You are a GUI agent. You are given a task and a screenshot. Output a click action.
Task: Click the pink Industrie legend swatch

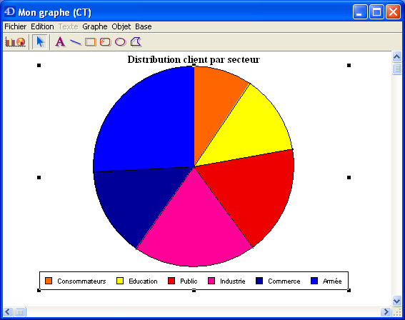(211, 281)
